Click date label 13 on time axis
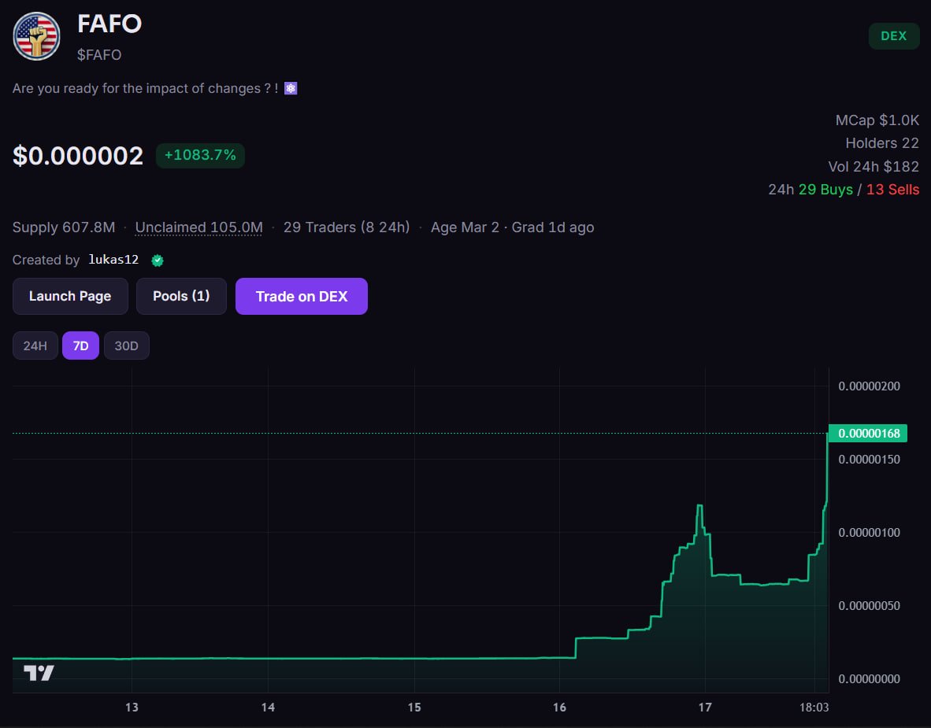The height and width of the screenshot is (728, 931). 132,708
